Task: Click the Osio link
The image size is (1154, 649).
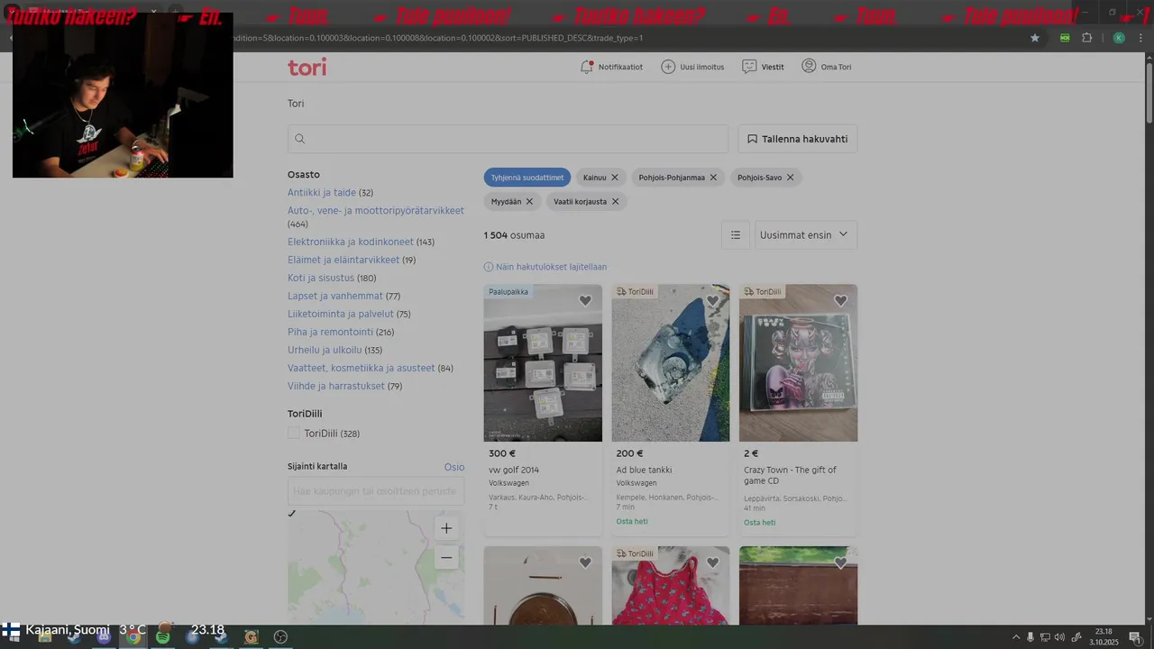Action: tap(454, 467)
